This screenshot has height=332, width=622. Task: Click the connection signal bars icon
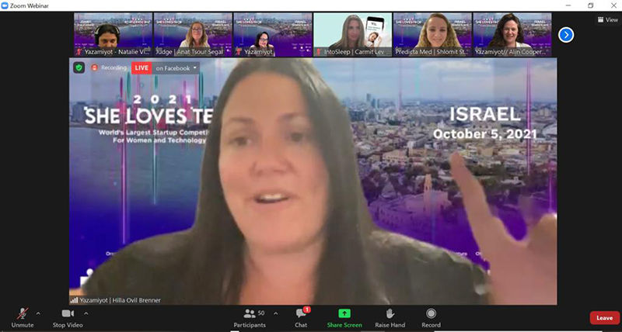pos(74,300)
